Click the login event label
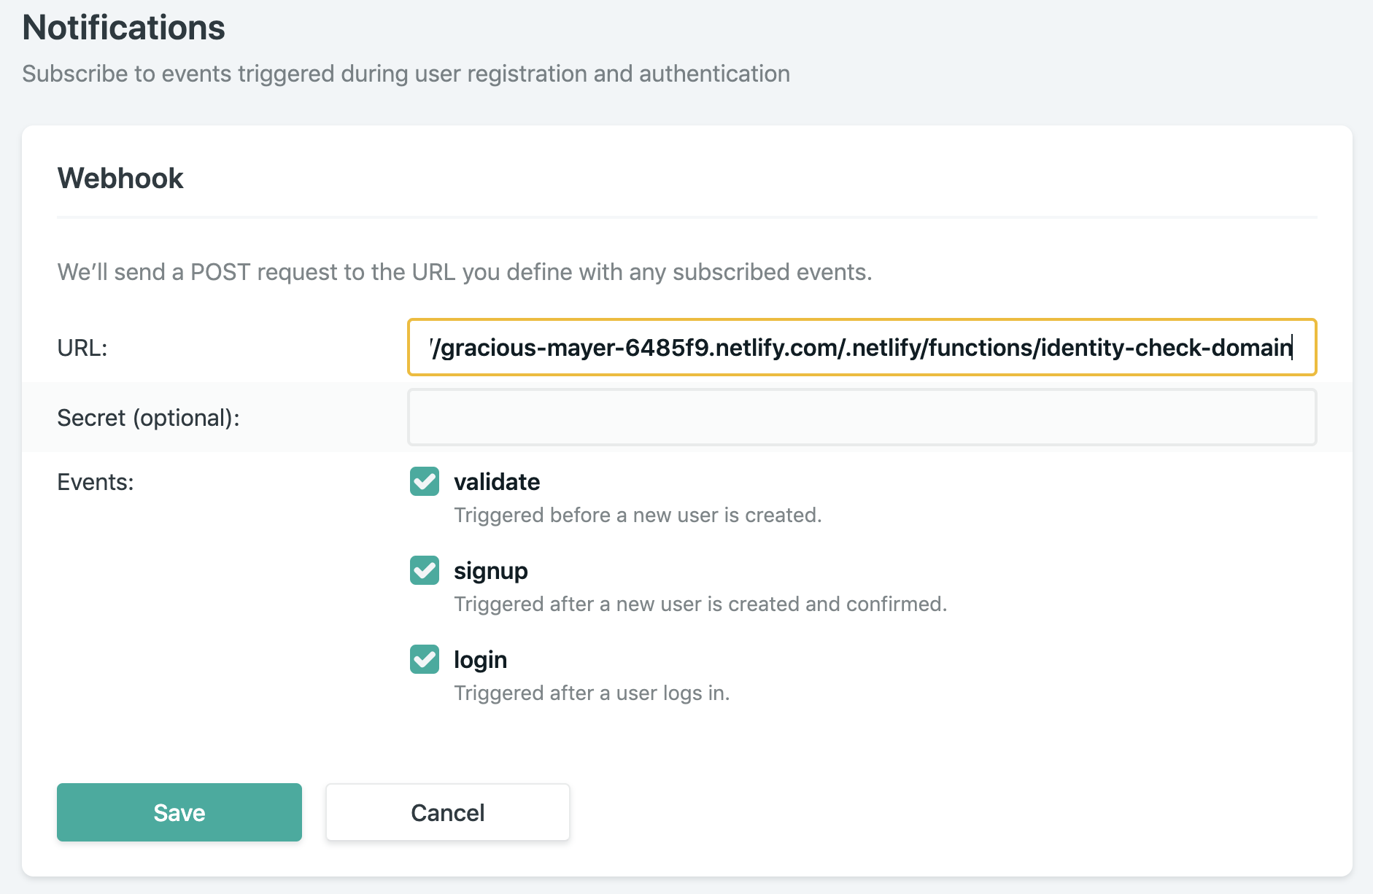The height and width of the screenshot is (894, 1373). coord(480,660)
